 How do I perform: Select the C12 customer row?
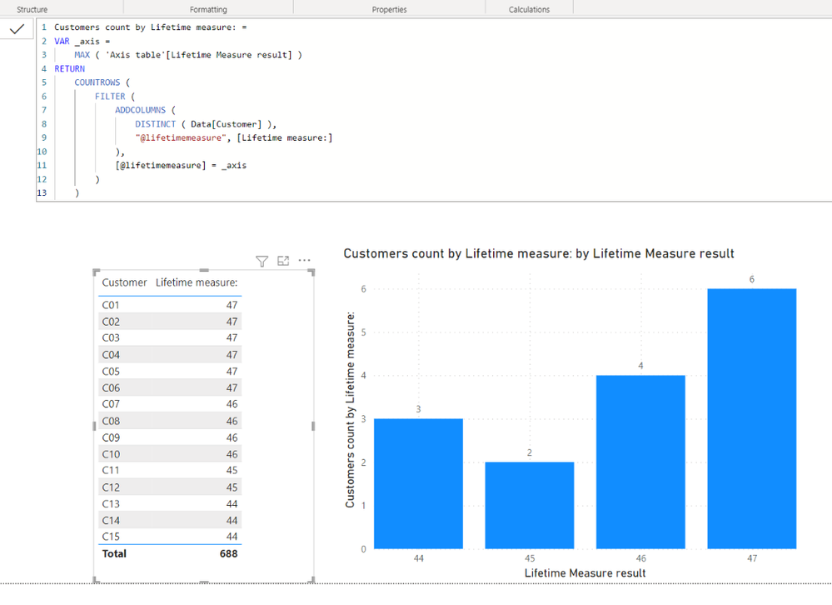tap(170, 487)
